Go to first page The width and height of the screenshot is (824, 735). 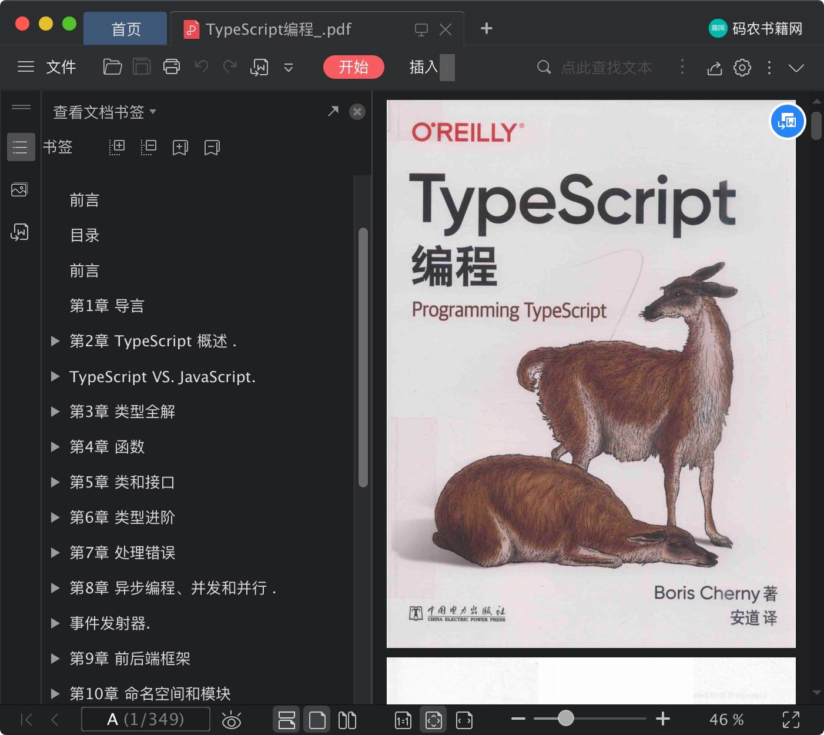tap(26, 720)
